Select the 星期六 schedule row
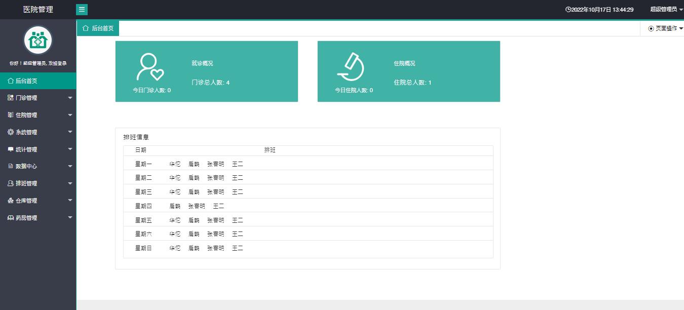Screen dimensions: 684x310 (x=308, y=234)
